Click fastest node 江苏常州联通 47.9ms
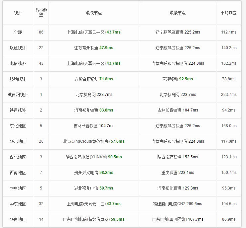Image resolution: width=246 pixels, height=228 pixels. (x=94, y=48)
